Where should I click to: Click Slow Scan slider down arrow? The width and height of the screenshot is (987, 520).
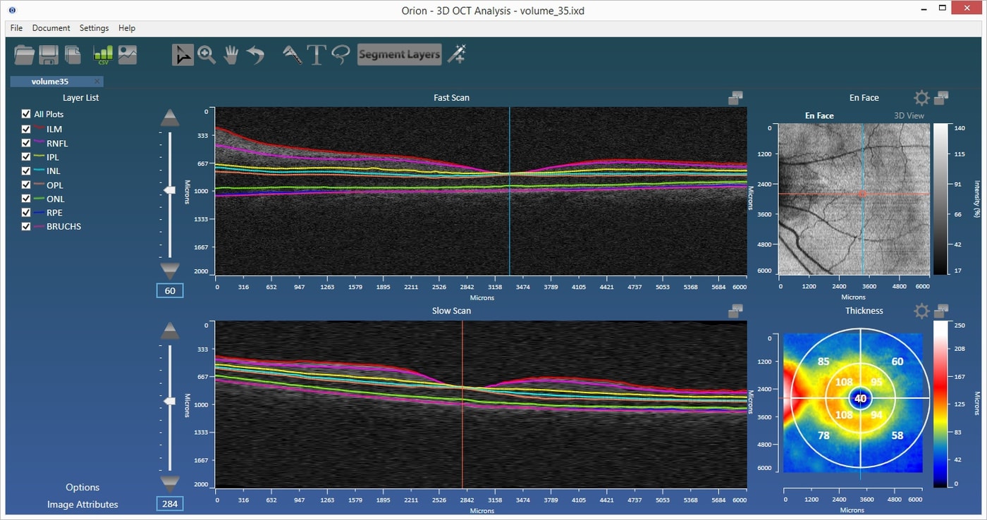tap(170, 483)
